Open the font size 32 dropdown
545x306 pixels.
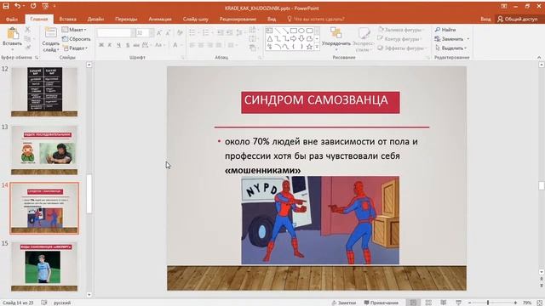152,33
